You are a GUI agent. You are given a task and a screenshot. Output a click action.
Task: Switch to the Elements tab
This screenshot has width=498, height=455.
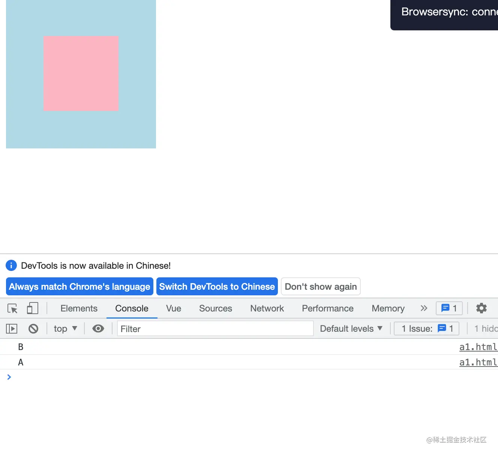pyautogui.click(x=79, y=308)
